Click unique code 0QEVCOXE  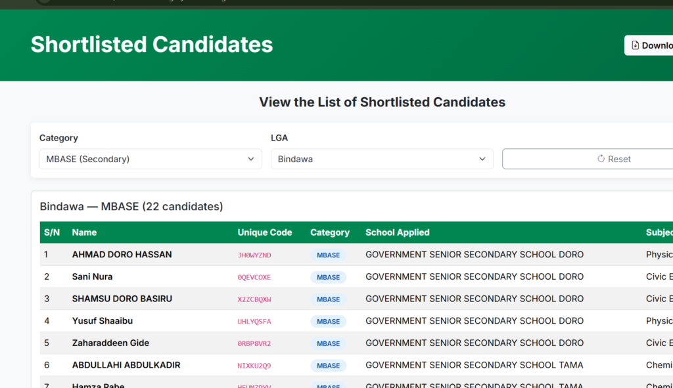(254, 278)
